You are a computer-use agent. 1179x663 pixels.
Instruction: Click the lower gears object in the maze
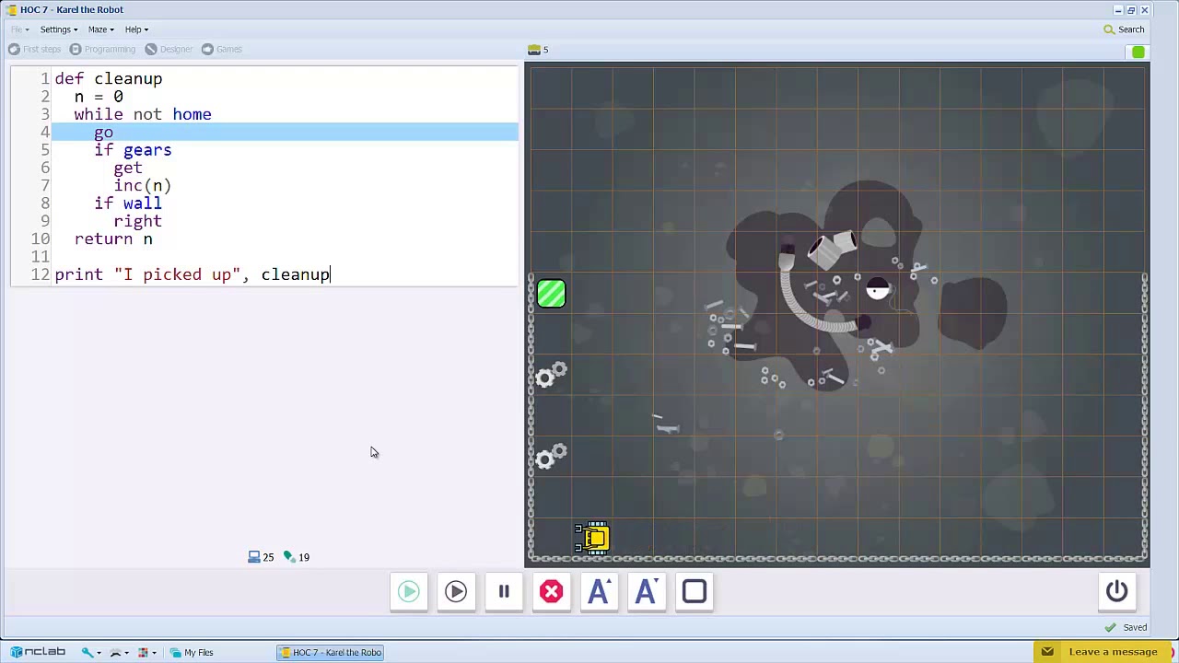(551, 456)
